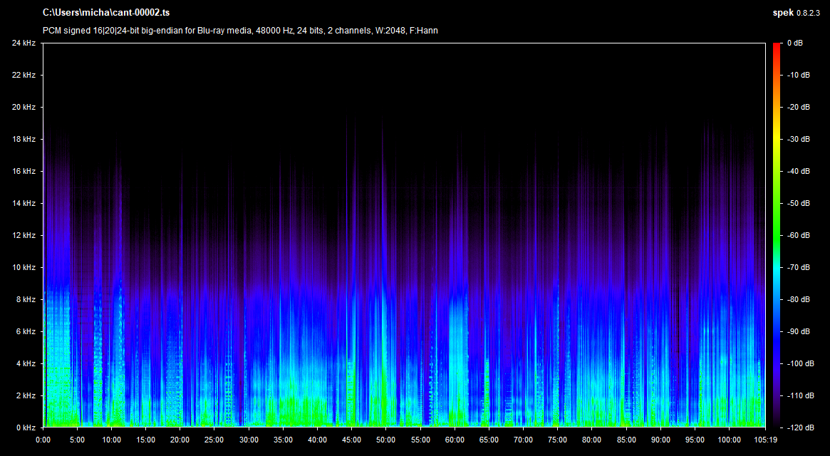Click the 0:00 time marker
Image resolution: width=830 pixels, height=456 pixels.
[x=44, y=440]
